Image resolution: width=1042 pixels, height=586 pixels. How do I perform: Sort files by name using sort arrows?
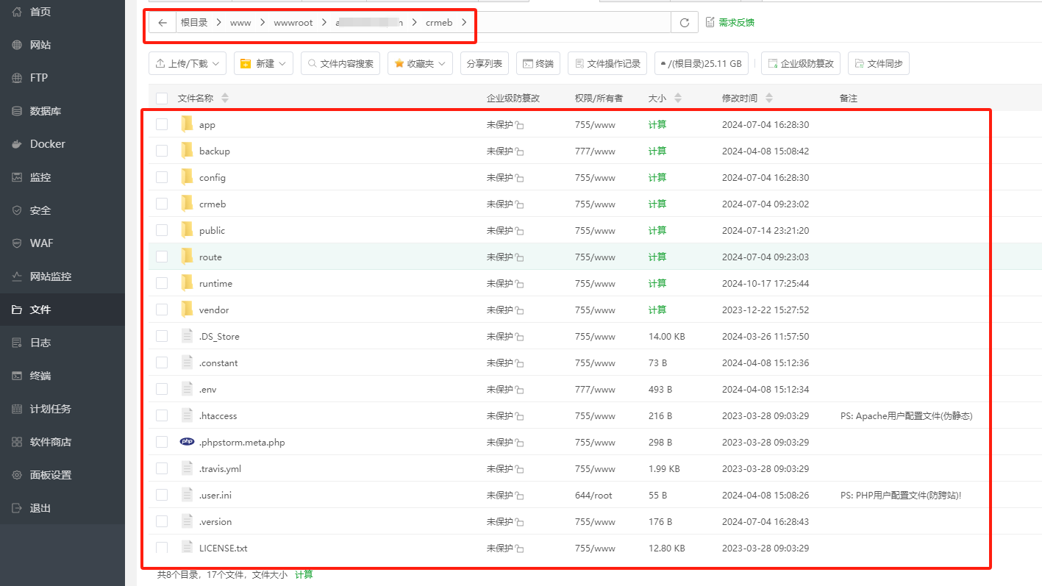click(x=225, y=98)
